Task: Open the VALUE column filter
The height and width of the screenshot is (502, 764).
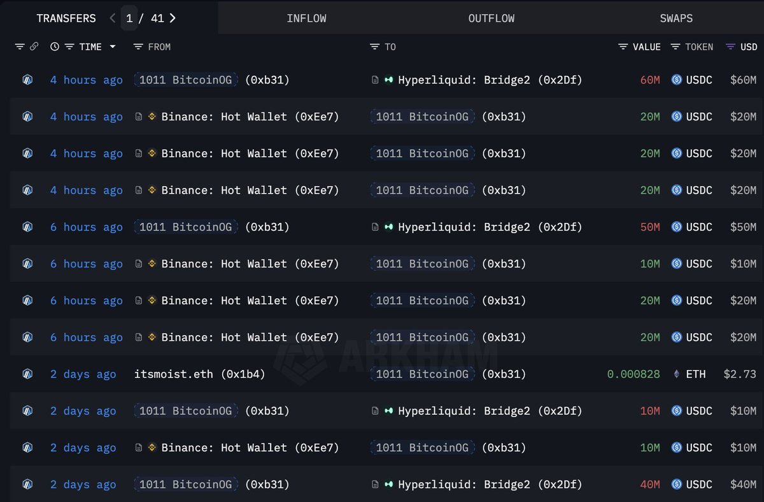Action: (x=623, y=47)
